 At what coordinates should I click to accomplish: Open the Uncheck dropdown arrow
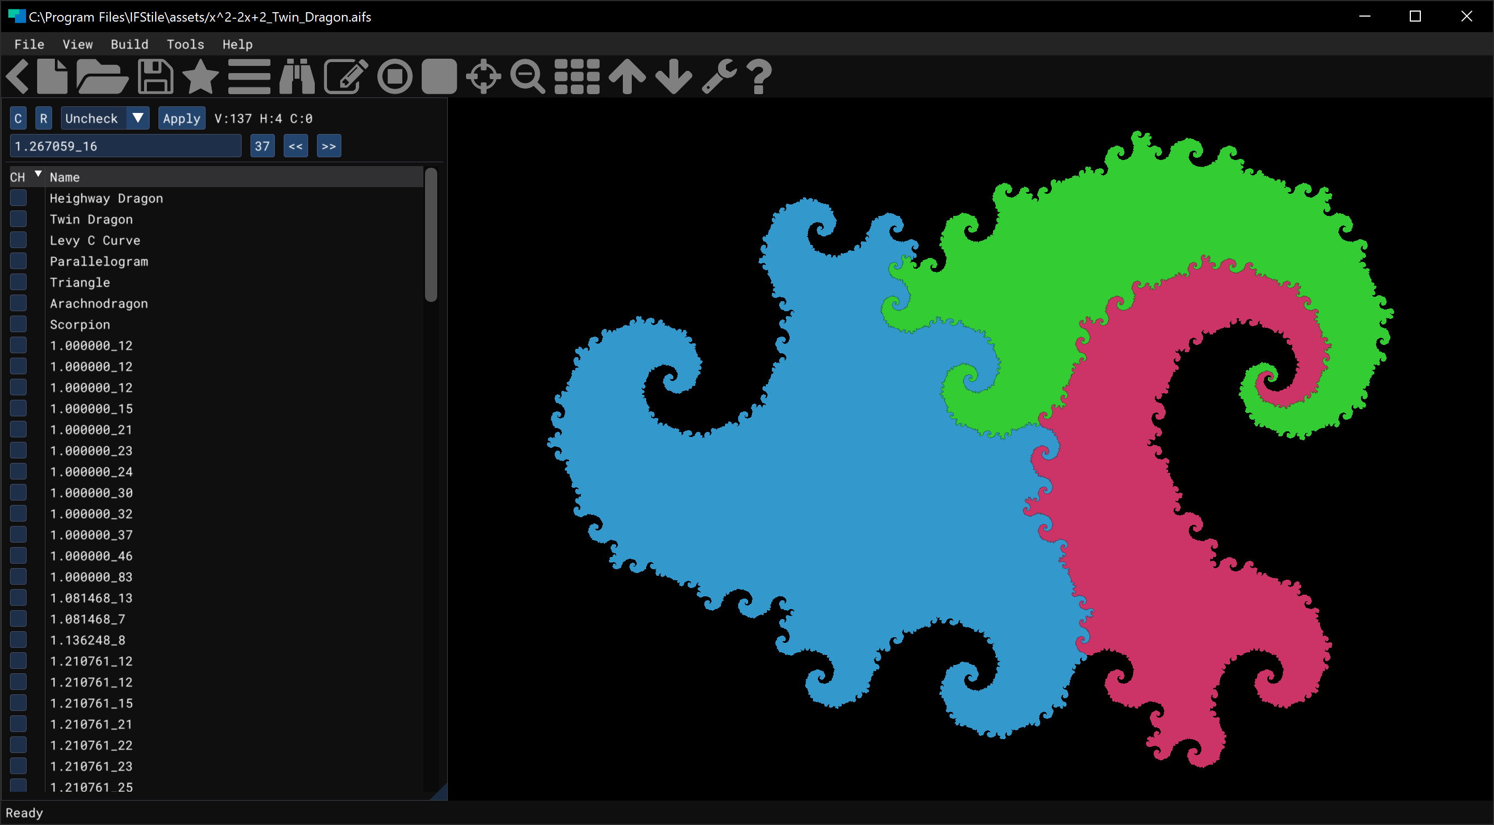point(138,118)
